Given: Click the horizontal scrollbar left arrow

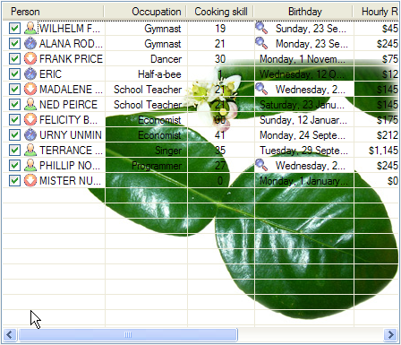Looking at the screenshot, I should click(9, 334).
